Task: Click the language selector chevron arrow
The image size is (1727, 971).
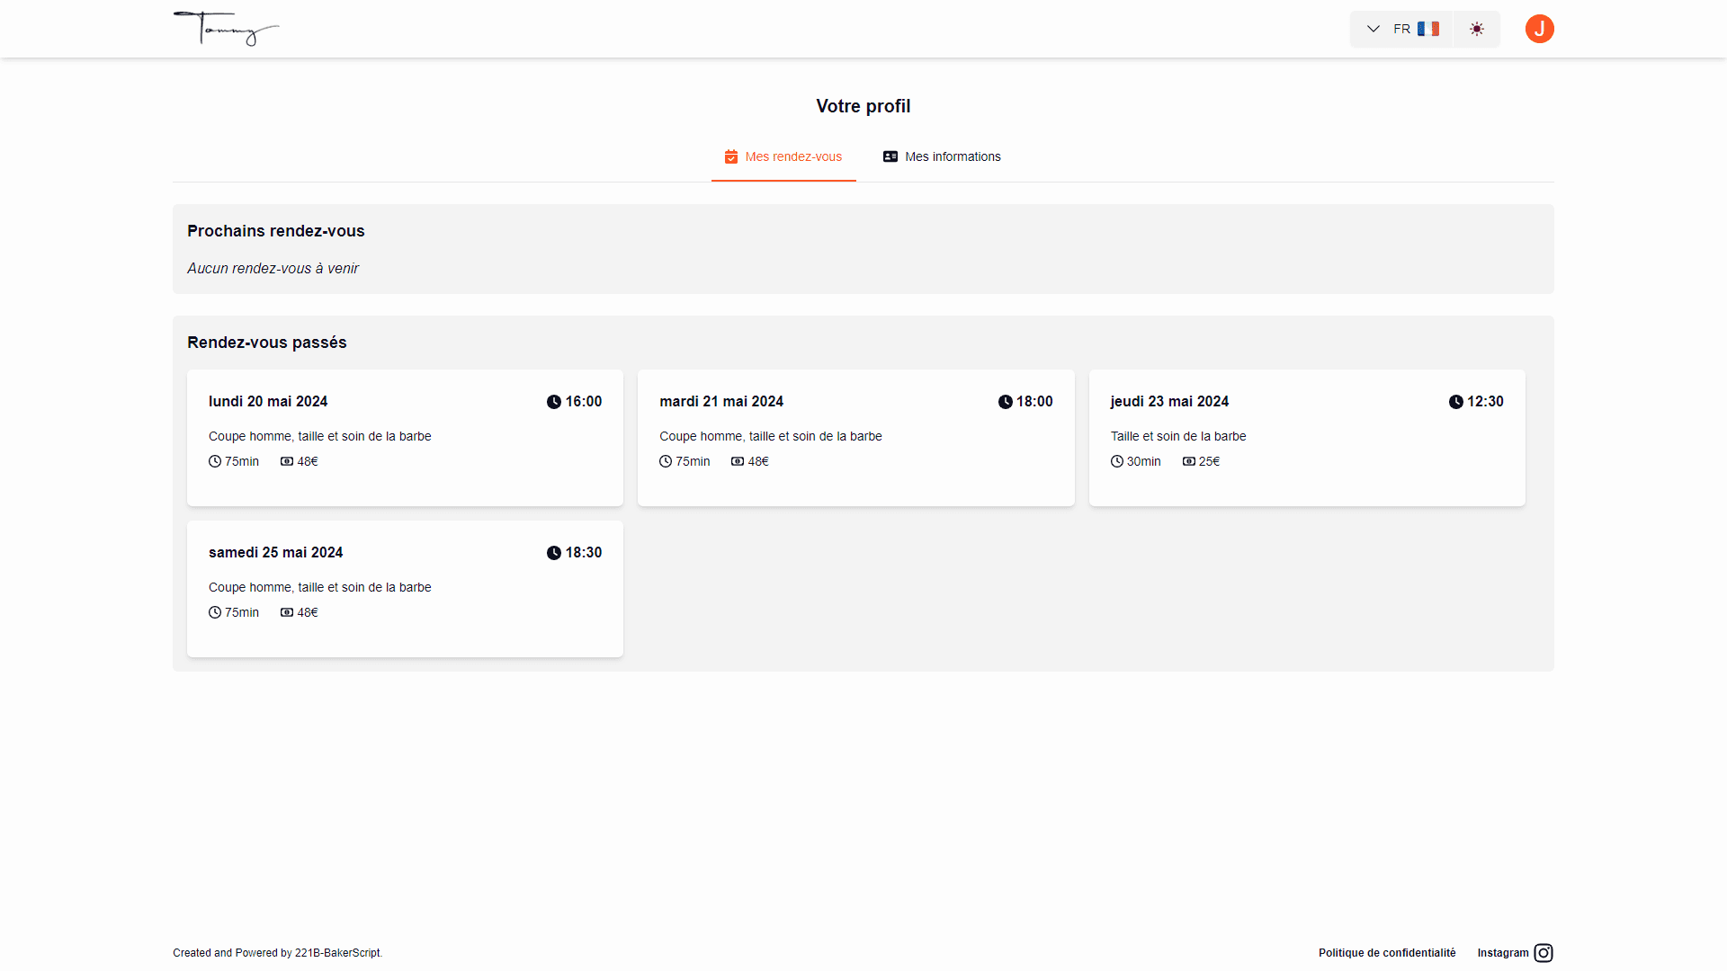Action: pyautogui.click(x=1373, y=29)
